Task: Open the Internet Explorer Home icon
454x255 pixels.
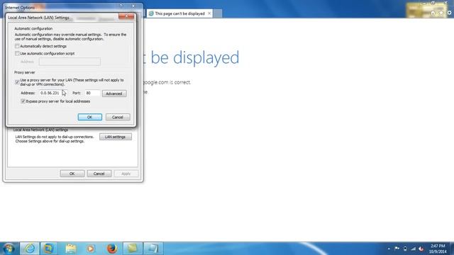Action: point(433,13)
